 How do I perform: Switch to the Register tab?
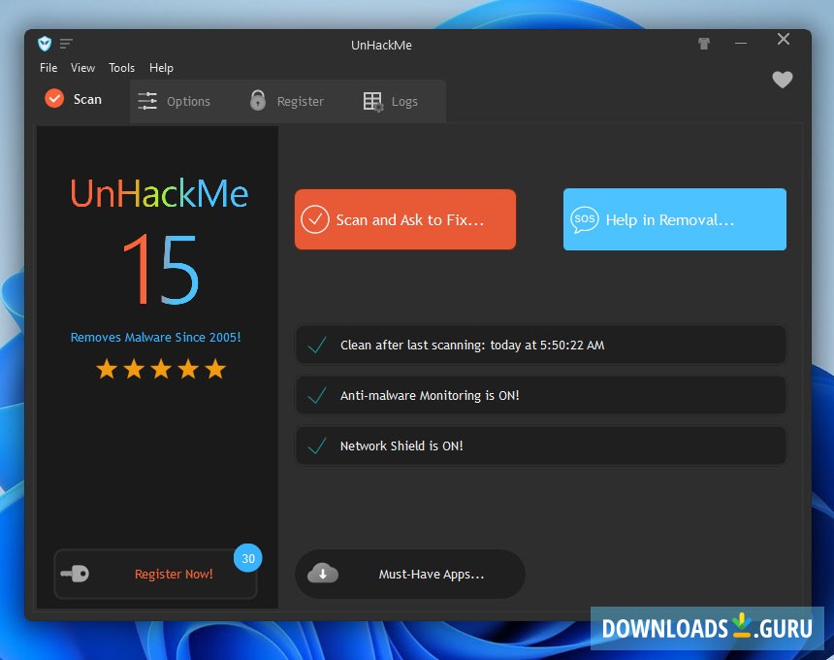point(287,101)
